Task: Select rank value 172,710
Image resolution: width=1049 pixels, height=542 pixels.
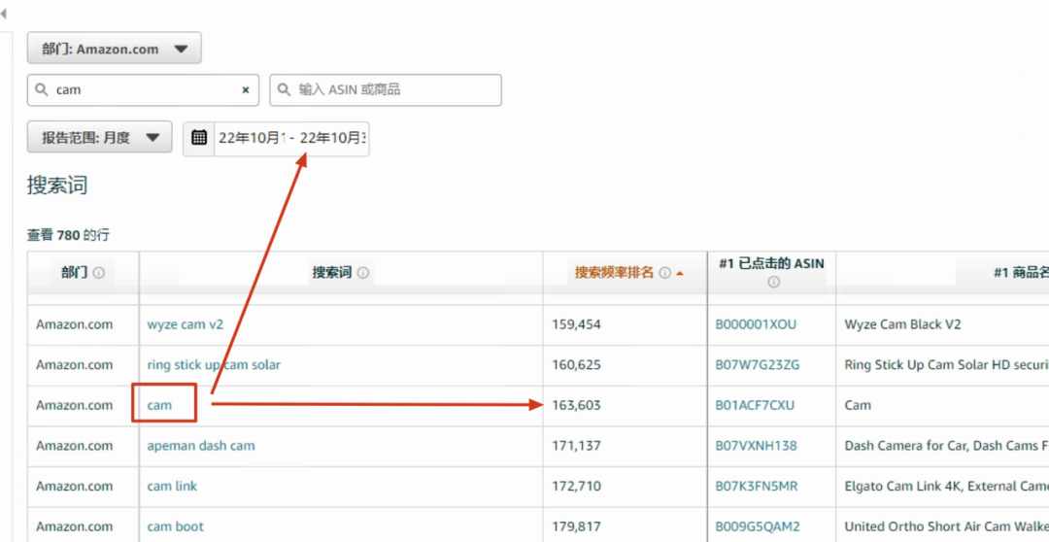Action: coord(577,486)
